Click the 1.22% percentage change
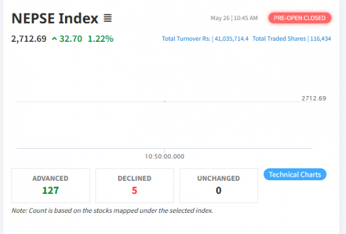346x234 pixels. coord(100,39)
